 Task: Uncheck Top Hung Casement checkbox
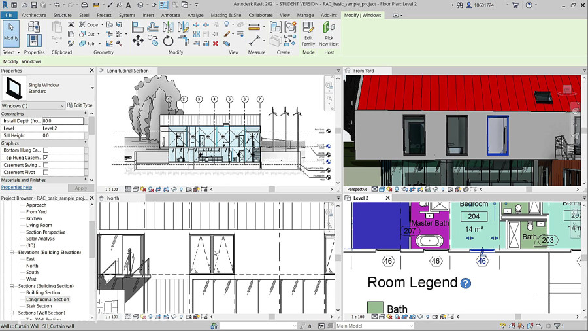(46, 158)
